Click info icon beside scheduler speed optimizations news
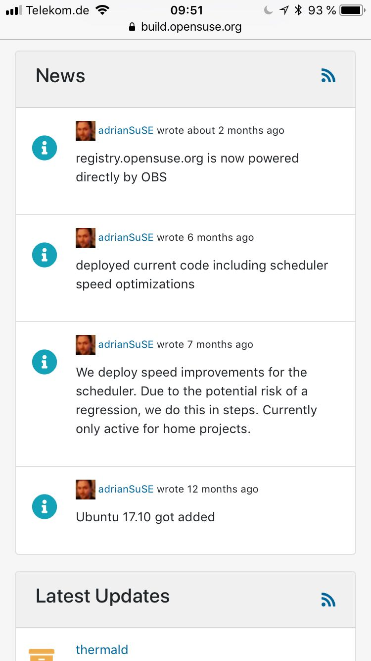The height and width of the screenshot is (661, 371). click(45, 255)
